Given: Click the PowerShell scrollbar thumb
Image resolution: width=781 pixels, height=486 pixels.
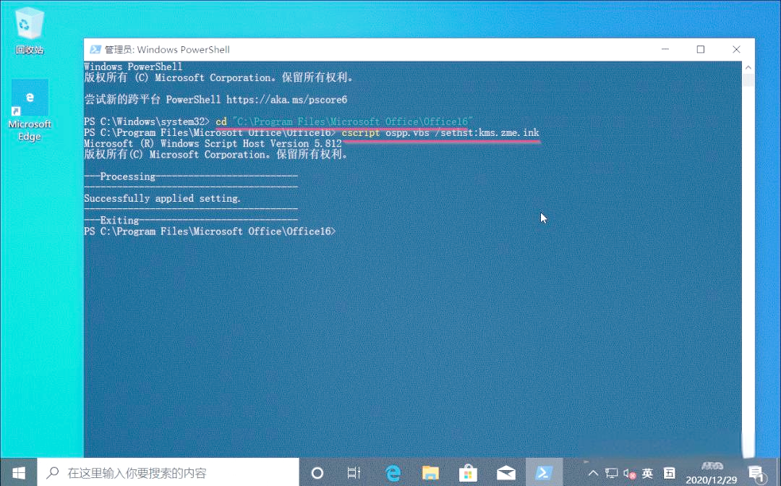Looking at the screenshot, I should pyautogui.click(x=748, y=80).
